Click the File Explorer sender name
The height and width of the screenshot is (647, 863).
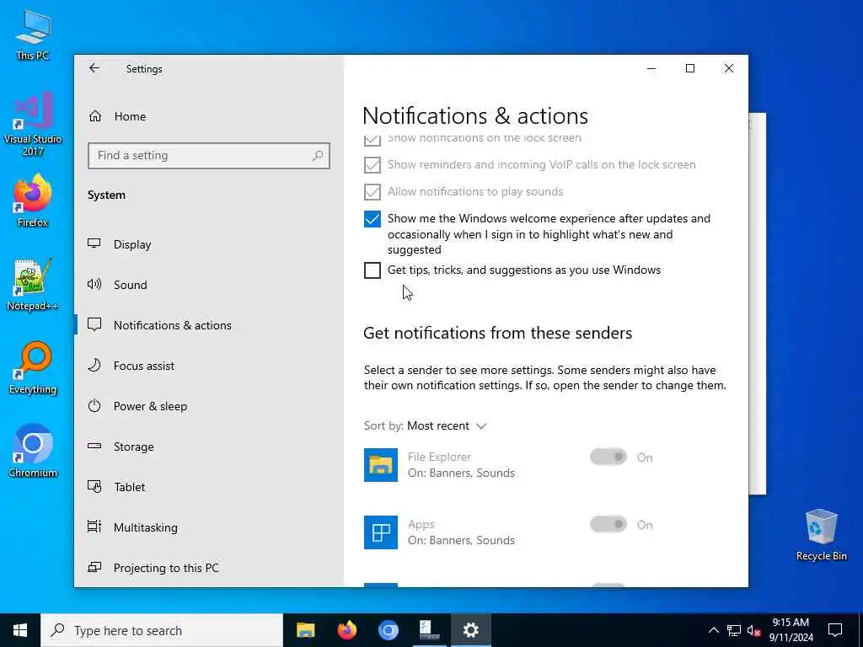click(439, 457)
